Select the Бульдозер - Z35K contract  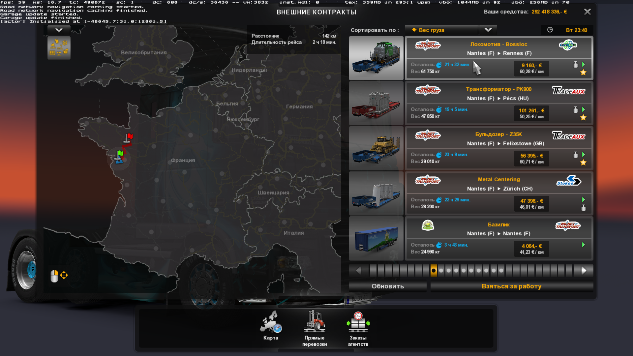pos(499,148)
